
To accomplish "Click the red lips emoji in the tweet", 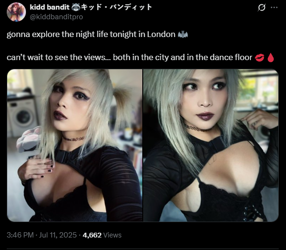I will point(259,58).
